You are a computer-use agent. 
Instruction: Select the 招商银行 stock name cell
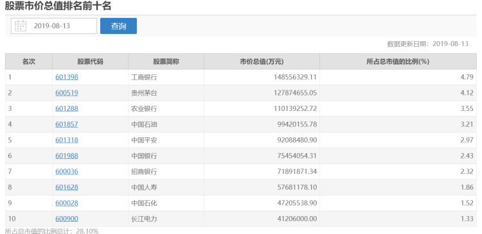pyautogui.click(x=166, y=171)
